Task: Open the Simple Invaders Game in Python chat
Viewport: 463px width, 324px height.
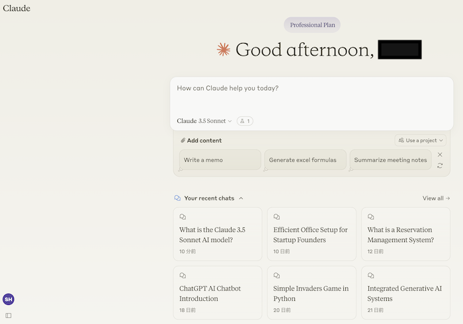Action: click(x=312, y=293)
